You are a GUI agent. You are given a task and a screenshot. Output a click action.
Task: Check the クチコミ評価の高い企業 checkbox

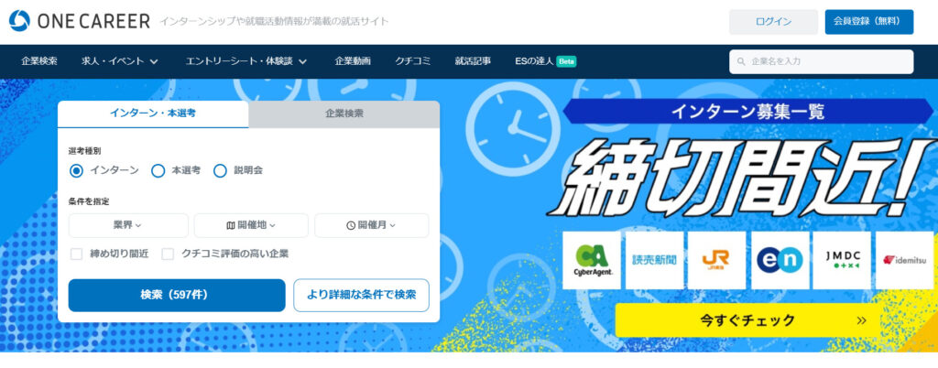coord(169,254)
